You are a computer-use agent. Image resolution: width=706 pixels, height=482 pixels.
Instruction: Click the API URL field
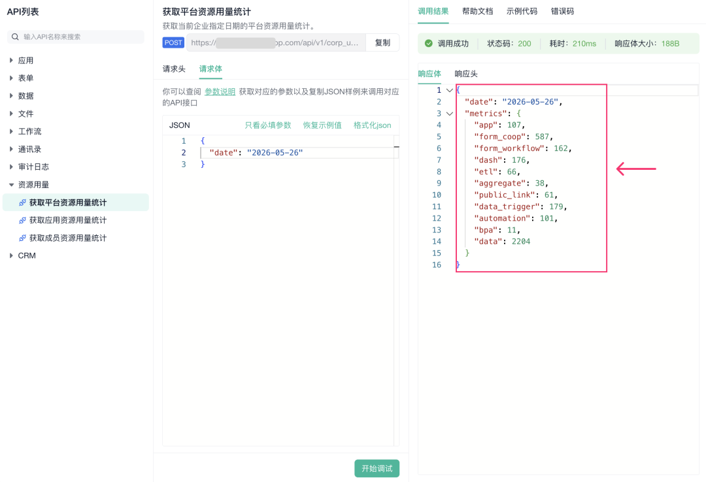(276, 42)
